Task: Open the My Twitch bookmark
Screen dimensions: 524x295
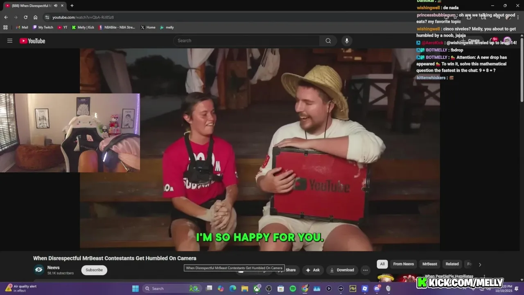Action: click(x=43, y=27)
